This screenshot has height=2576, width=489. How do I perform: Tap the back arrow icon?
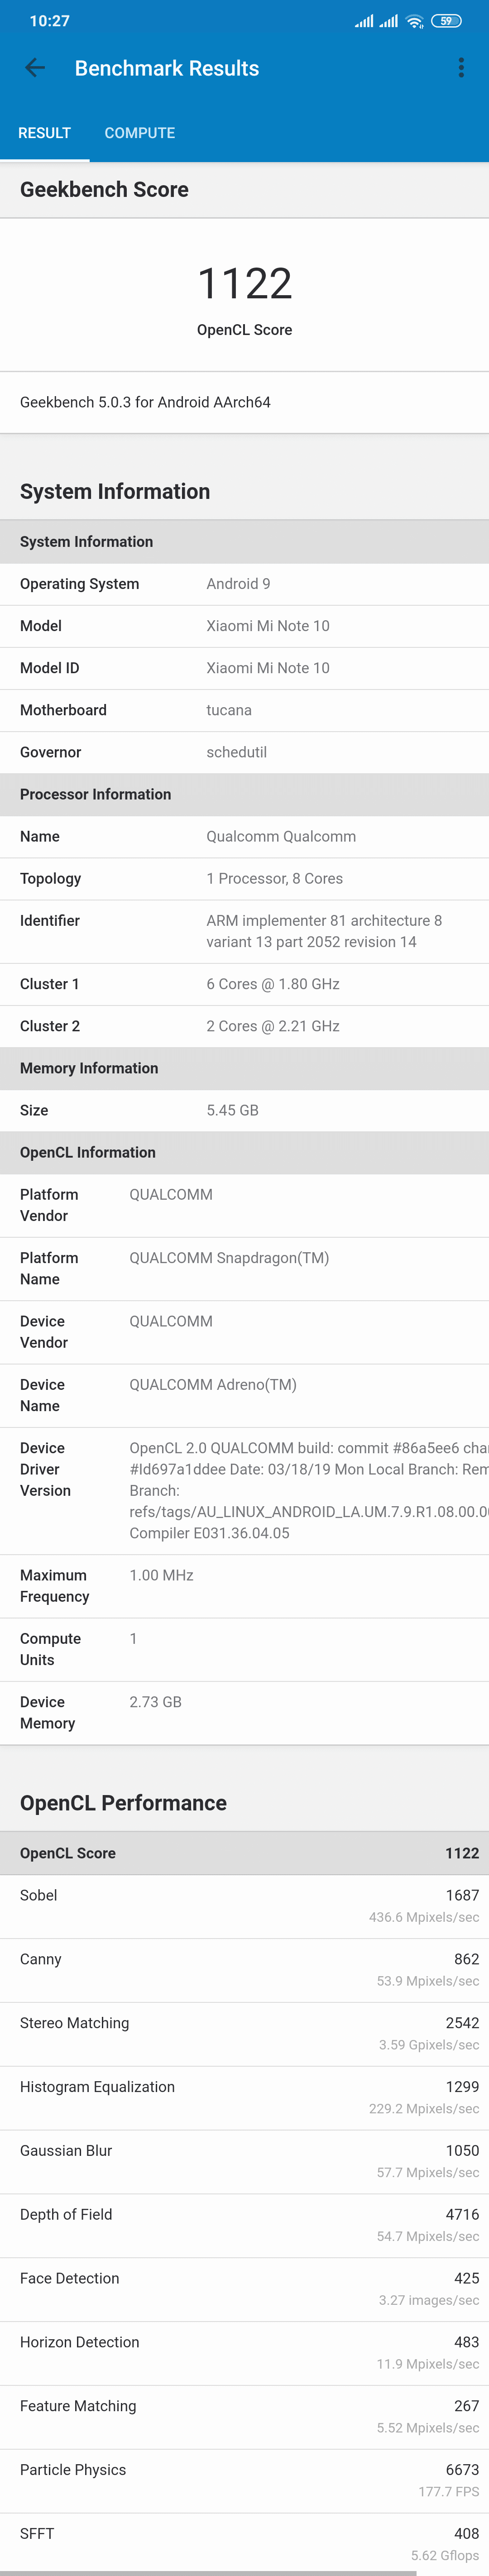(35, 68)
